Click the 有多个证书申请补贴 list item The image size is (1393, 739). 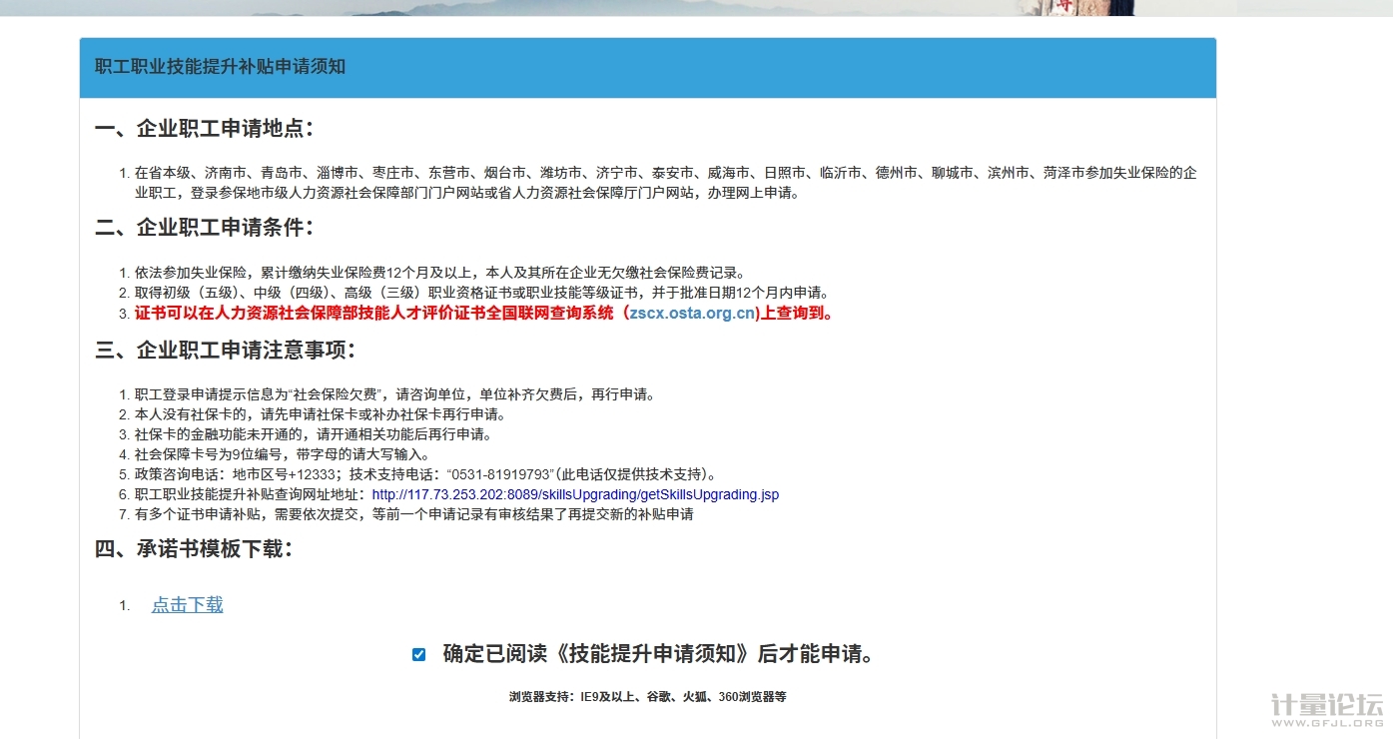pyautogui.click(x=413, y=514)
